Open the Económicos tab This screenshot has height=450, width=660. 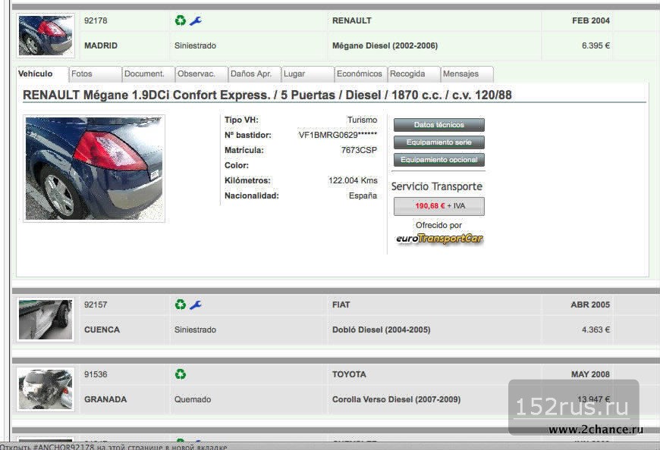point(360,73)
